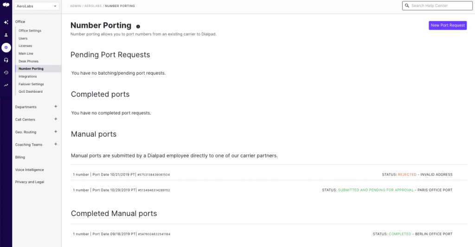The width and height of the screenshot is (475, 247).
Task: Expand the Geo. Routing section
Action: pos(56,132)
